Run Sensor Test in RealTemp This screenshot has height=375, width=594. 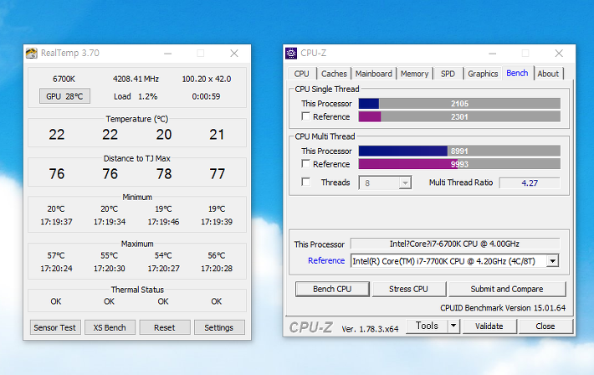click(x=54, y=327)
